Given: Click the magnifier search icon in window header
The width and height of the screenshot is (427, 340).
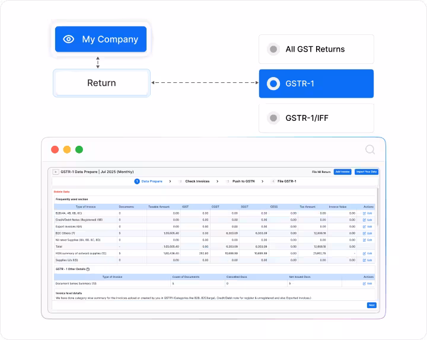Looking at the screenshot, I should coord(370,149).
